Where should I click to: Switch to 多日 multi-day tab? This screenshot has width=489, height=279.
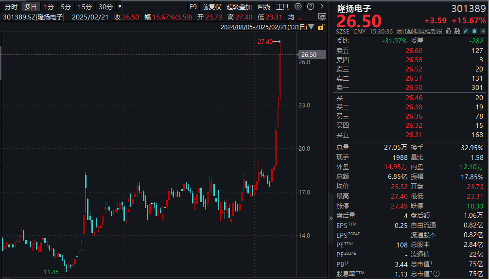tap(31, 6)
